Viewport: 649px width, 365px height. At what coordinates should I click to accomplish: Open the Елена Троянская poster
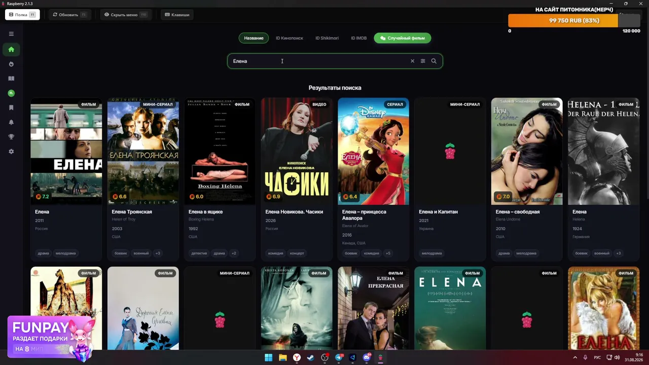pyautogui.click(x=143, y=151)
